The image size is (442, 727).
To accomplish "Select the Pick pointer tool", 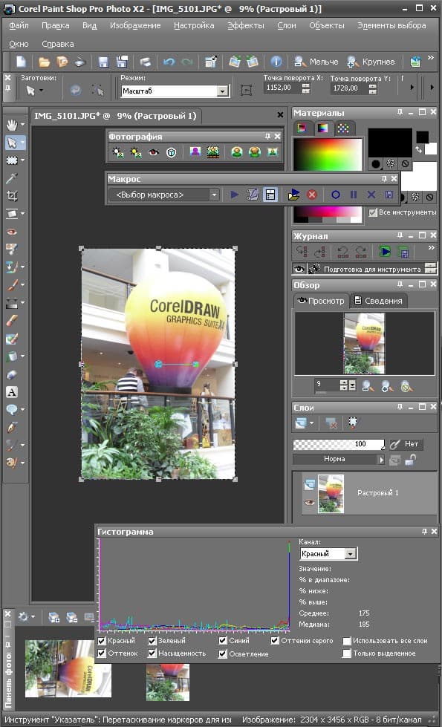I will [x=12, y=143].
